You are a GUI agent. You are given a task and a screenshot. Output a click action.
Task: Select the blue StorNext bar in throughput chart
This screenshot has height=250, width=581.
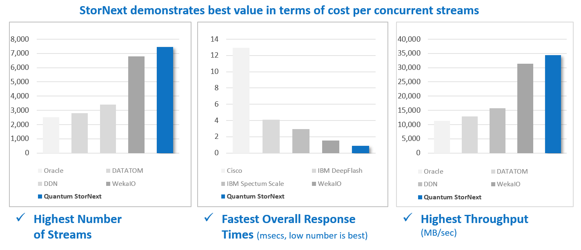click(x=553, y=104)
